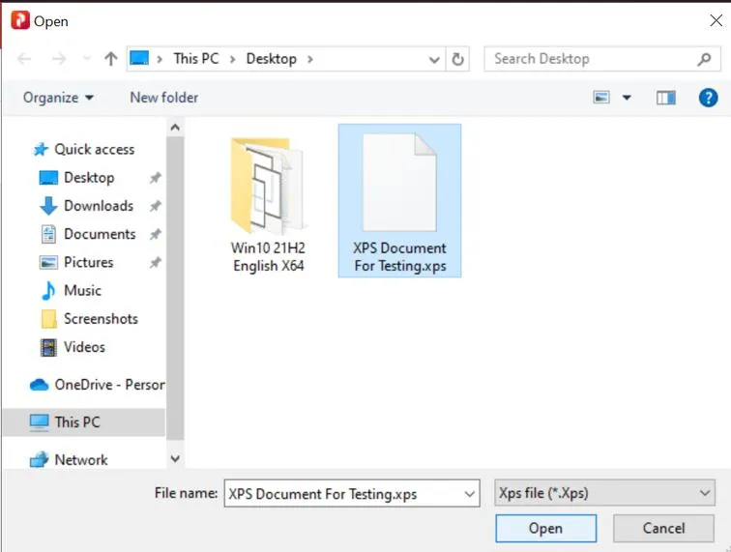This screenshot has width=731, height=552.
Task: Open the Organize dropdown menu
Action: coord(59,98)
